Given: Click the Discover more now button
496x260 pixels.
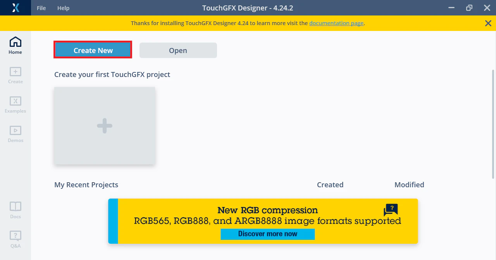Looking at the screenshot, I should tap(268, 234).
